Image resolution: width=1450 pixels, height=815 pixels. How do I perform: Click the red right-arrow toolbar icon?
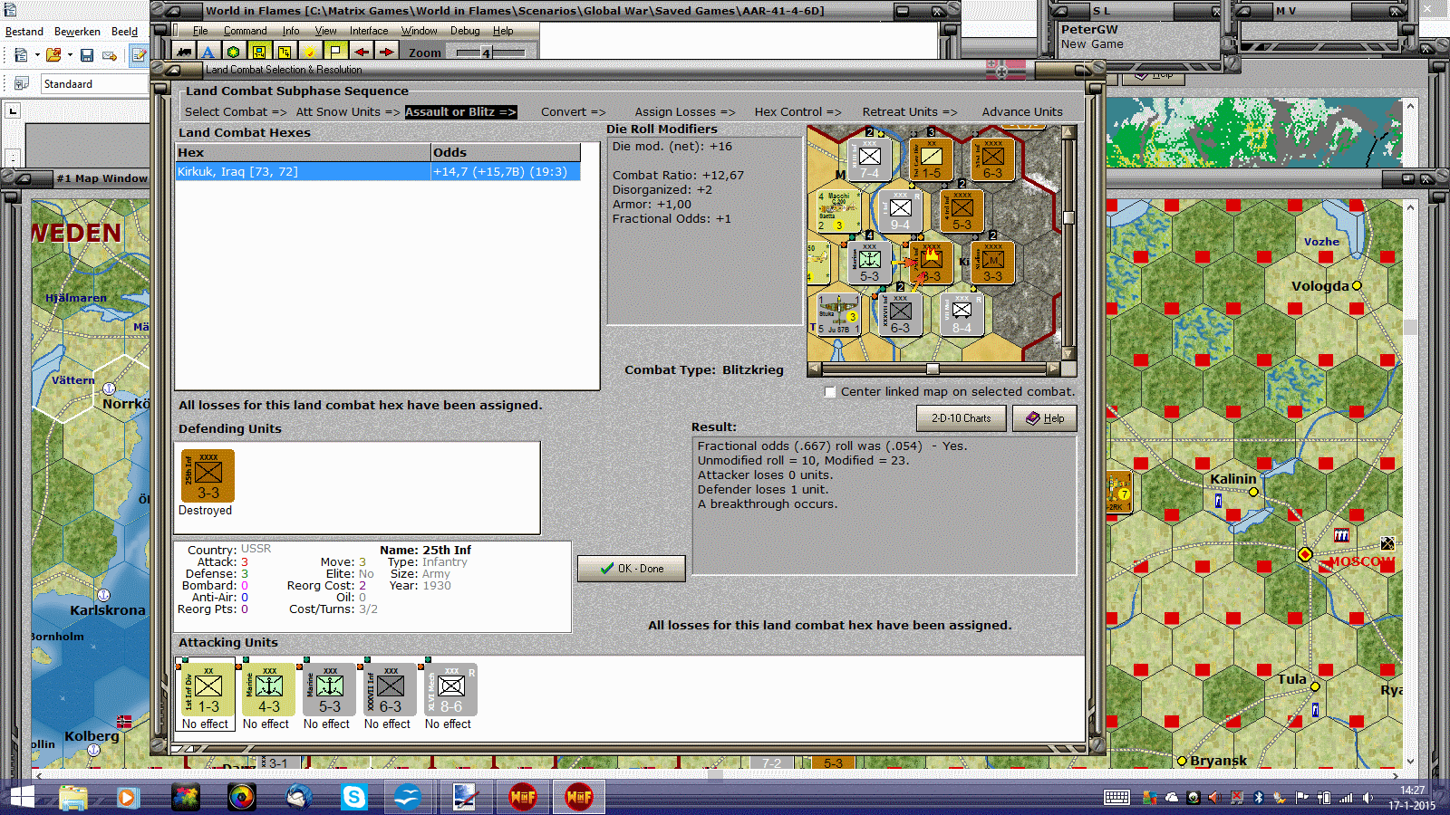(x=386, y=53)
